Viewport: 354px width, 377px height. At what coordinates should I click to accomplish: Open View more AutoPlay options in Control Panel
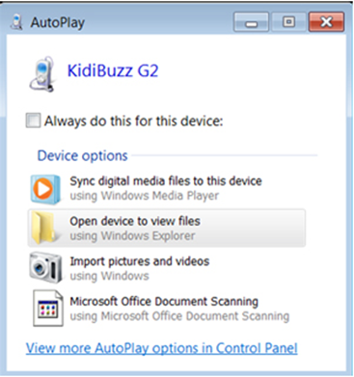point(162,348)
